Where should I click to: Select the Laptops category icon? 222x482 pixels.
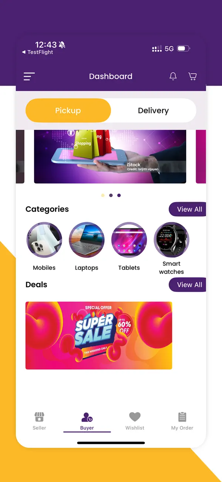click(x=87, y=240)
